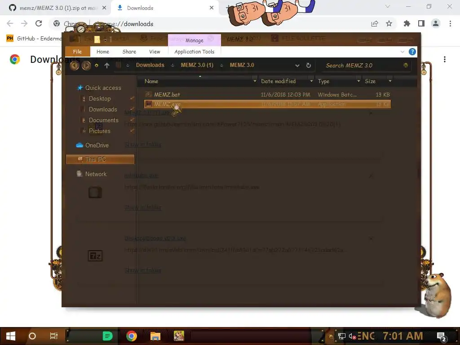Screen dimensions: 460x345
Task: Open Pictures in the navigation pane
Action: tap(99, 131)
